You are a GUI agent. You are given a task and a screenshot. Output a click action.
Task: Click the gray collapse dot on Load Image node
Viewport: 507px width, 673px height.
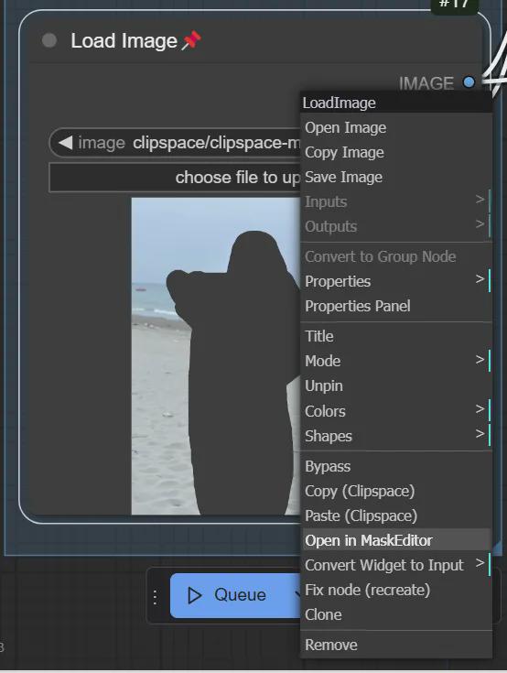(x=49, y=41)
